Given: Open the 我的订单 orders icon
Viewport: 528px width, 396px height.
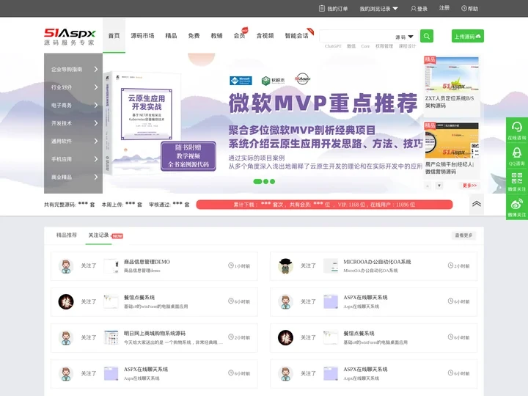Looking at the screenshot, I should [322, 8].
